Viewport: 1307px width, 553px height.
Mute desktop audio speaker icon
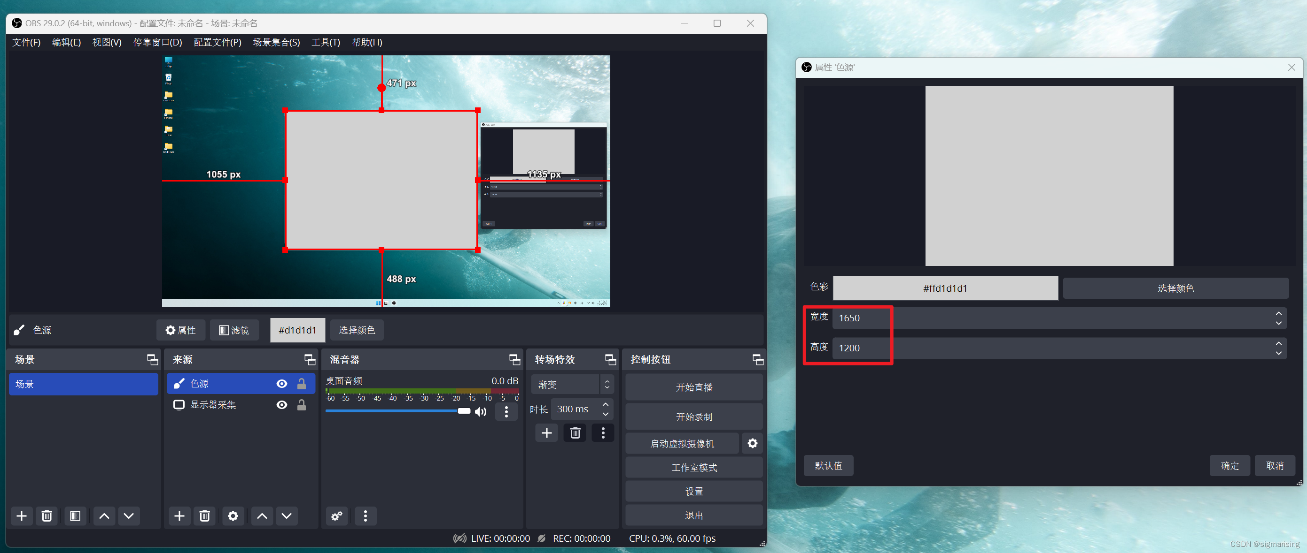click(x=481, y=412)
